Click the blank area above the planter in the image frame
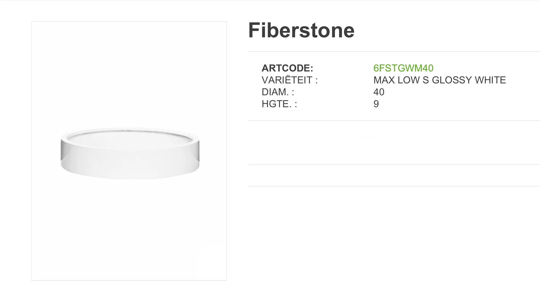The height and width of the screenshot is (293, 540). point(129,74)
